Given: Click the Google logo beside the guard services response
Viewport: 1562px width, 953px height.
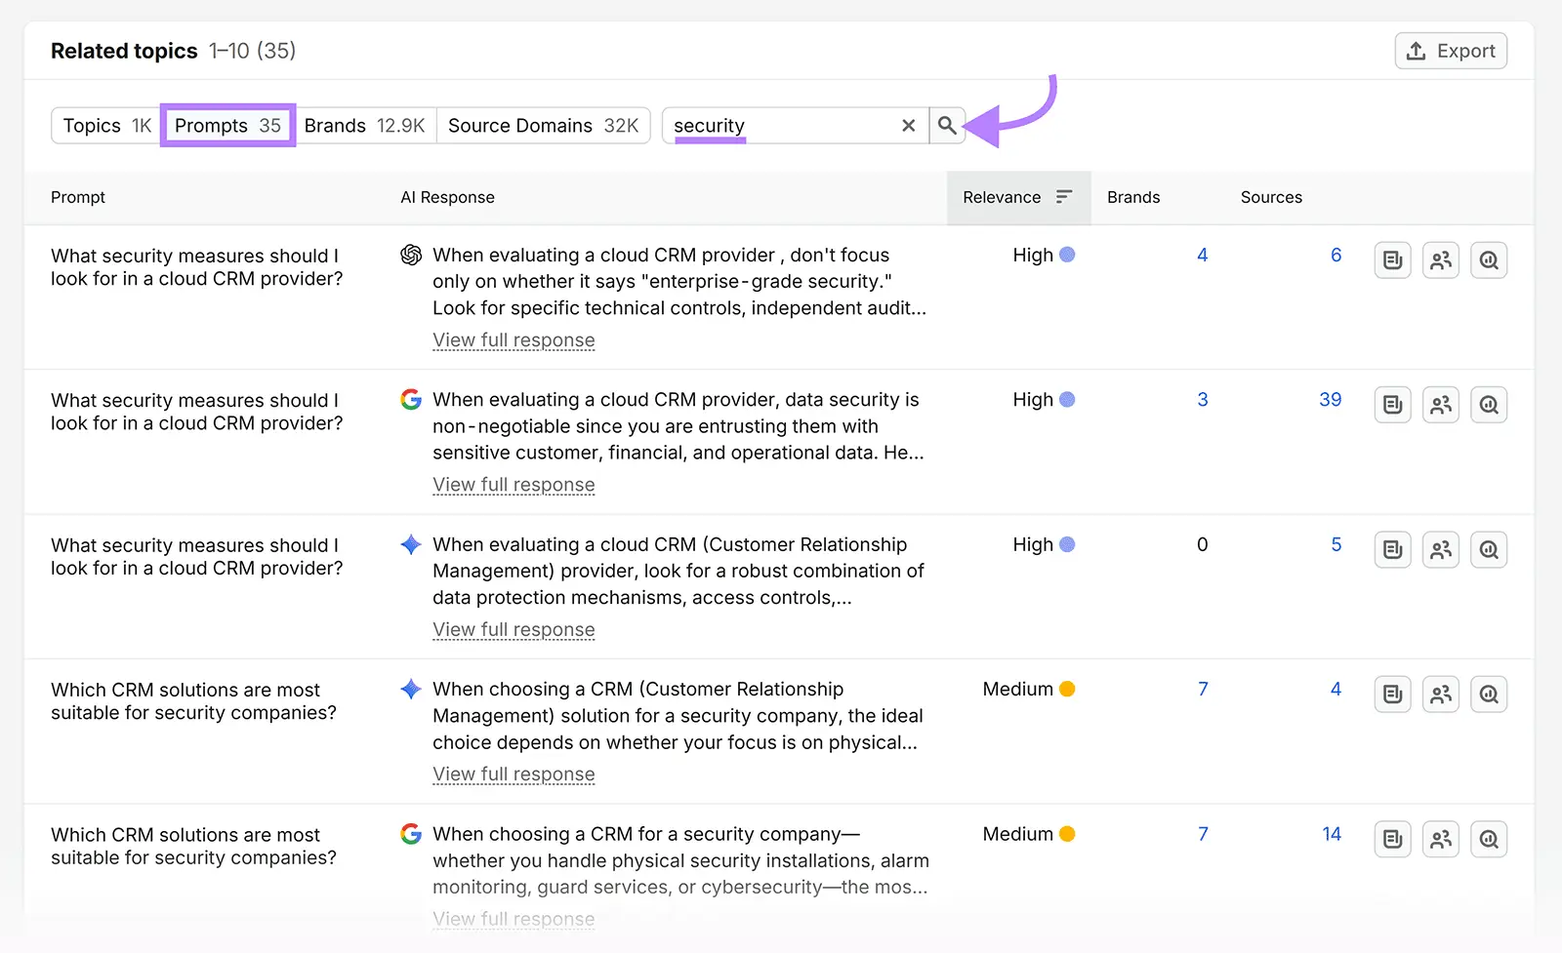Looking at the screenshot, I should tap(411, 834).
